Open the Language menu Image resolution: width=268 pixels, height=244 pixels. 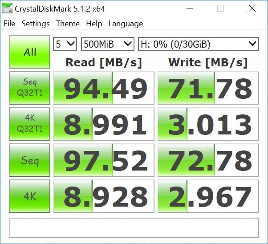(126, 24)
